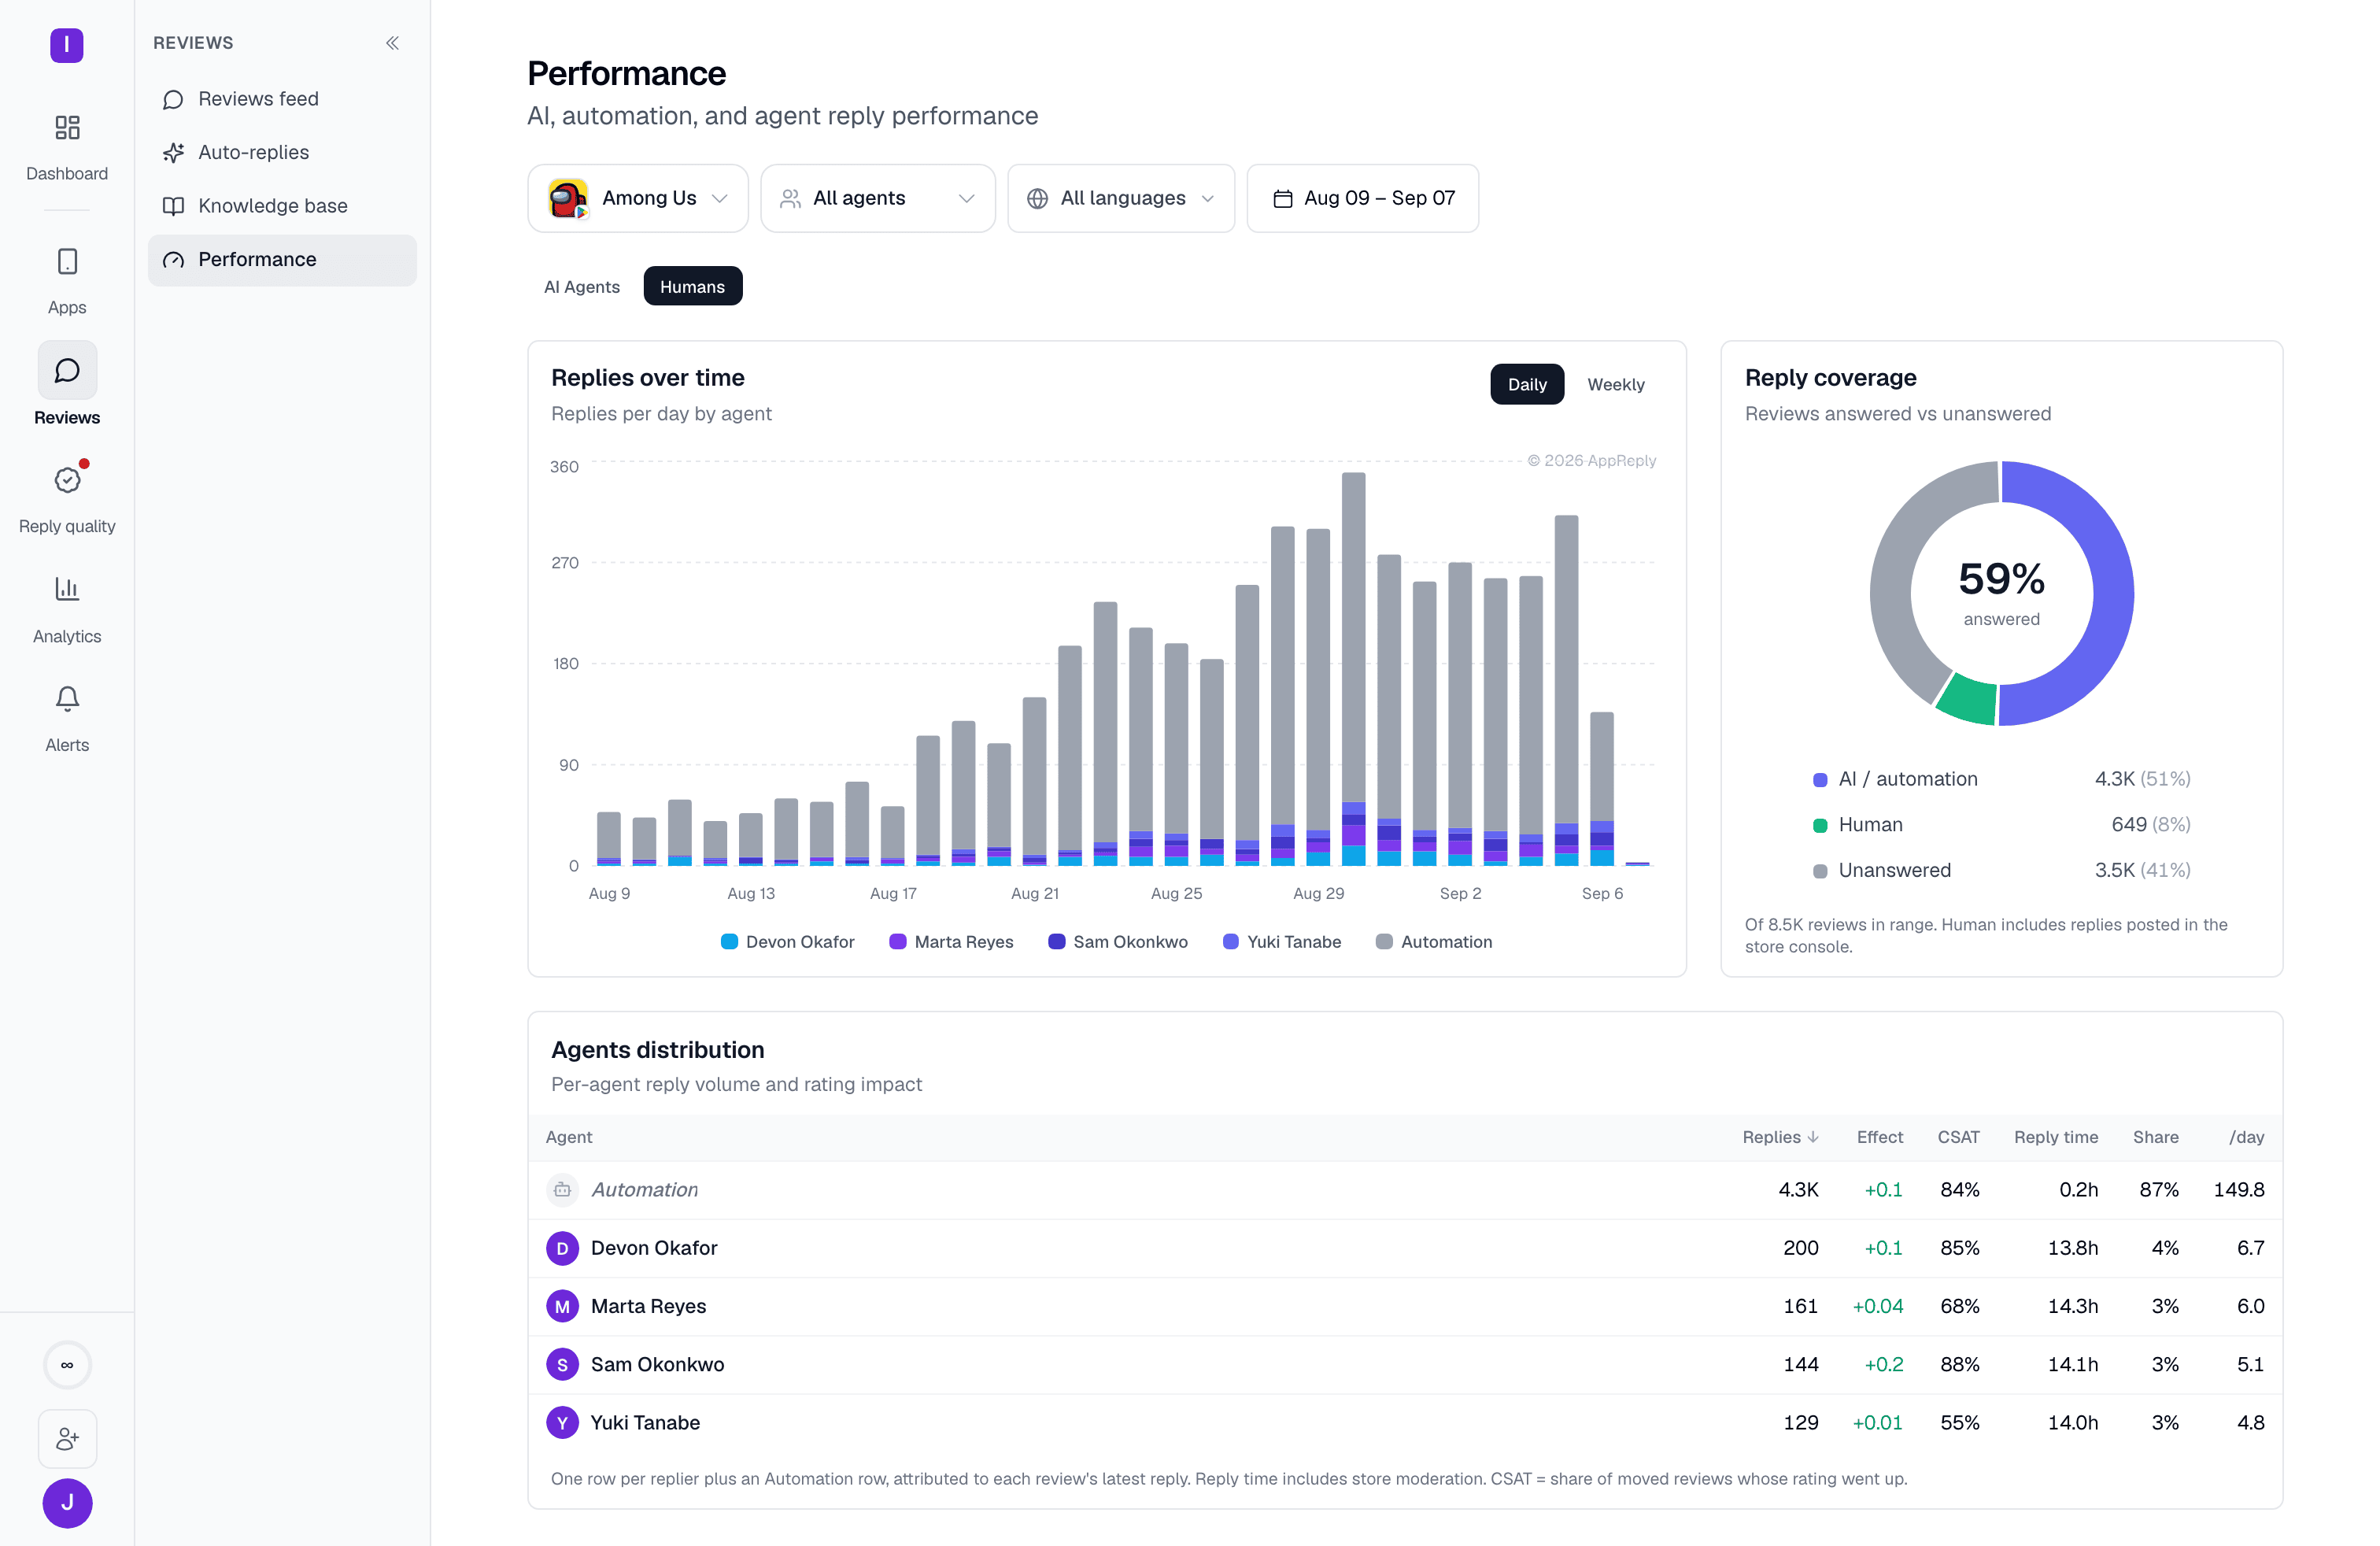
Task: Click the Among Us app icon
Action: [568, 199]
